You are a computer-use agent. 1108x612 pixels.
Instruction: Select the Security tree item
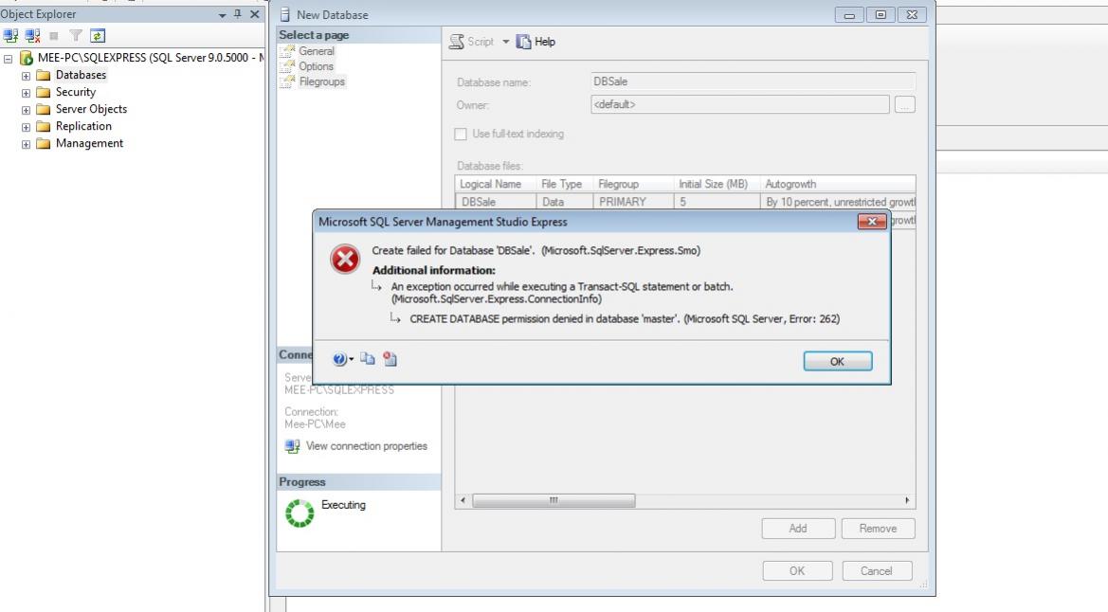coord(76,92)
